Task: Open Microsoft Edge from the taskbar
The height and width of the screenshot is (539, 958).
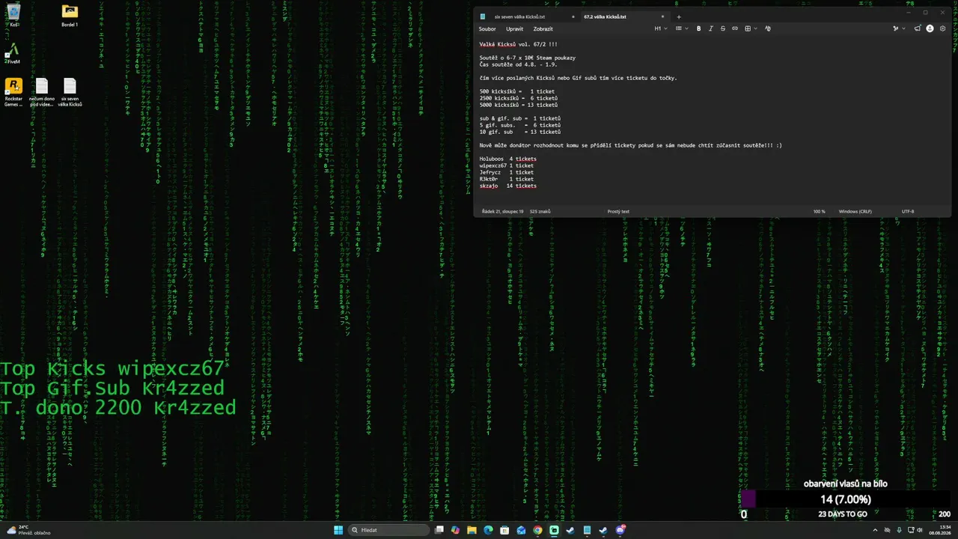Action: click(488, 530)
